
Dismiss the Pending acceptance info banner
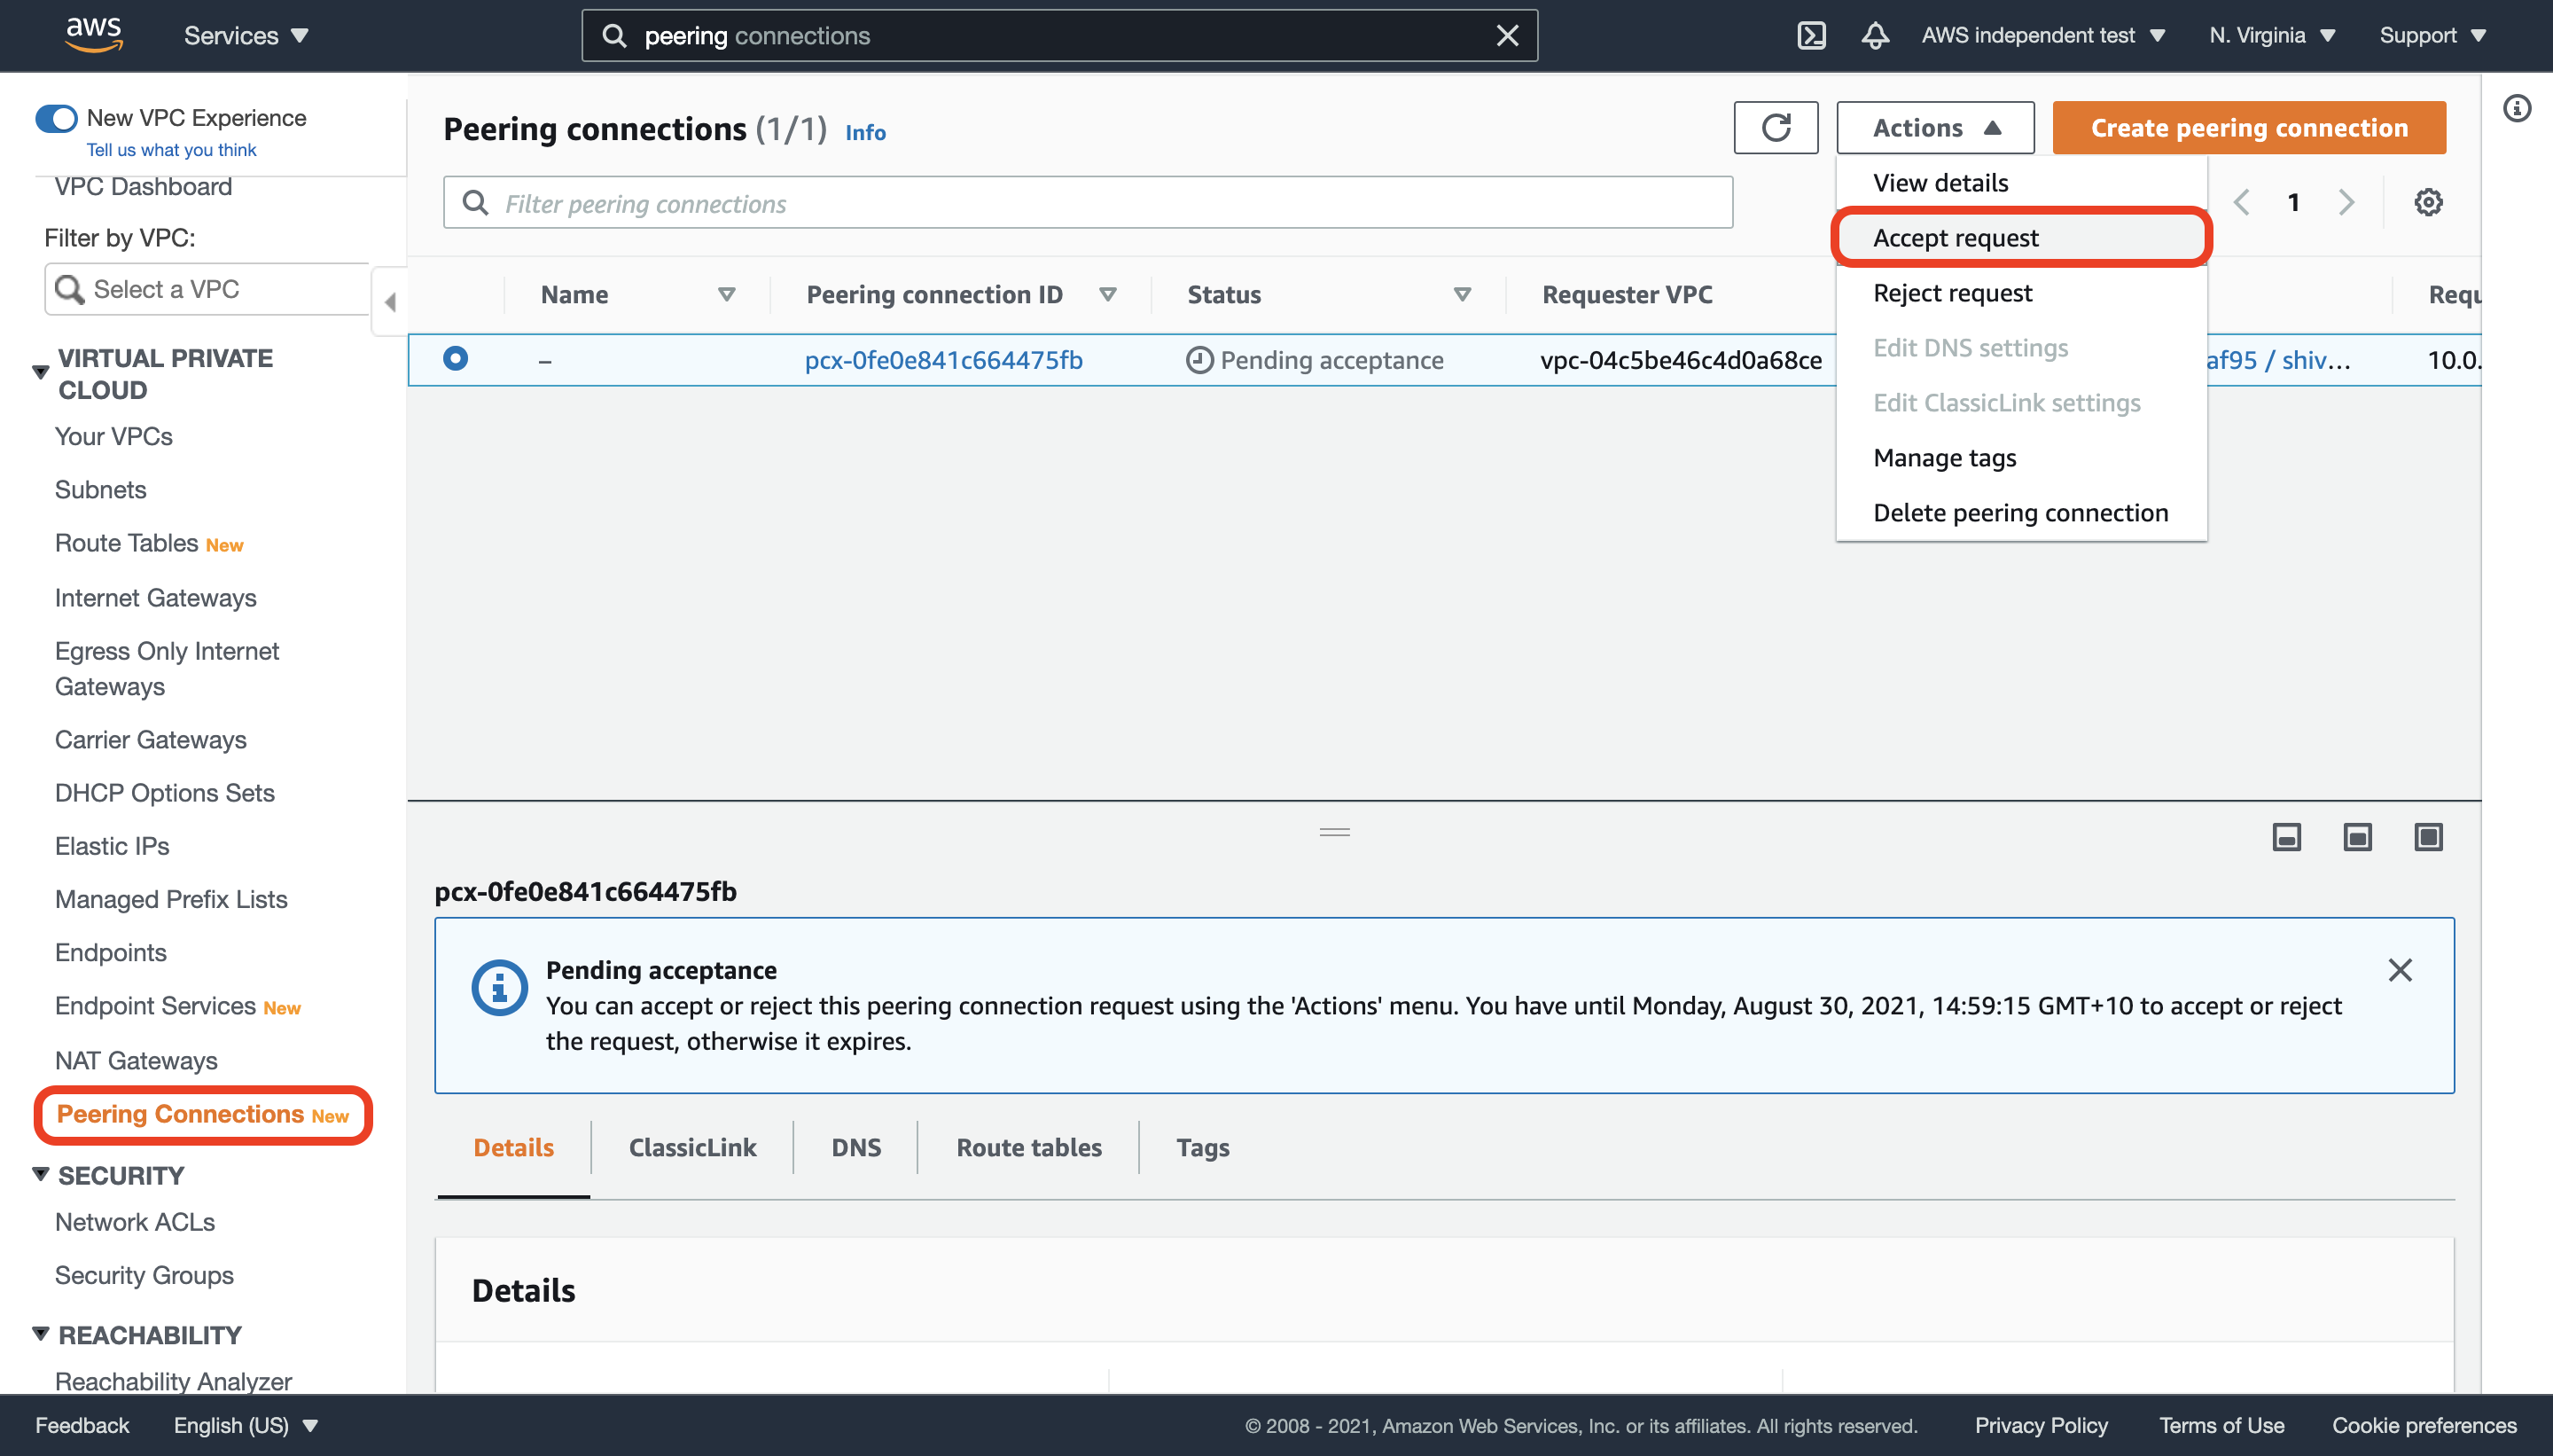(x=2399, y=970)
